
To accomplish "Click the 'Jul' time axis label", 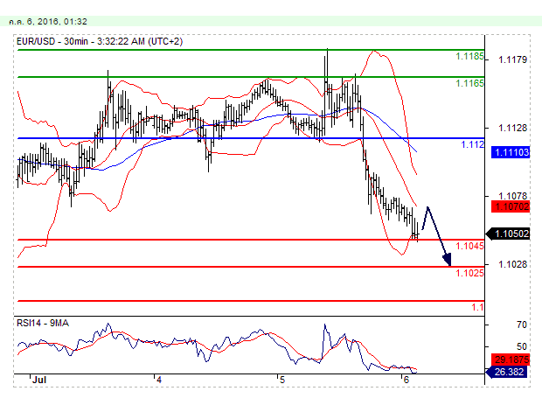I will tap(39, 380).
